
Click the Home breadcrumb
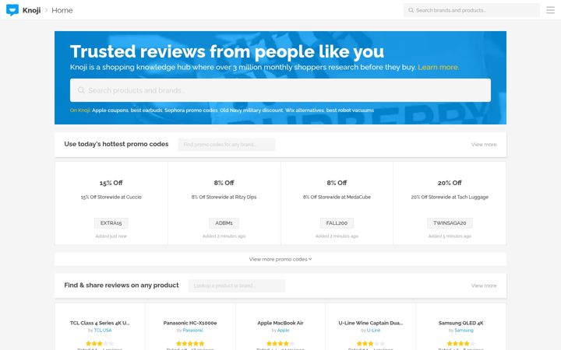tap(62, 10)
